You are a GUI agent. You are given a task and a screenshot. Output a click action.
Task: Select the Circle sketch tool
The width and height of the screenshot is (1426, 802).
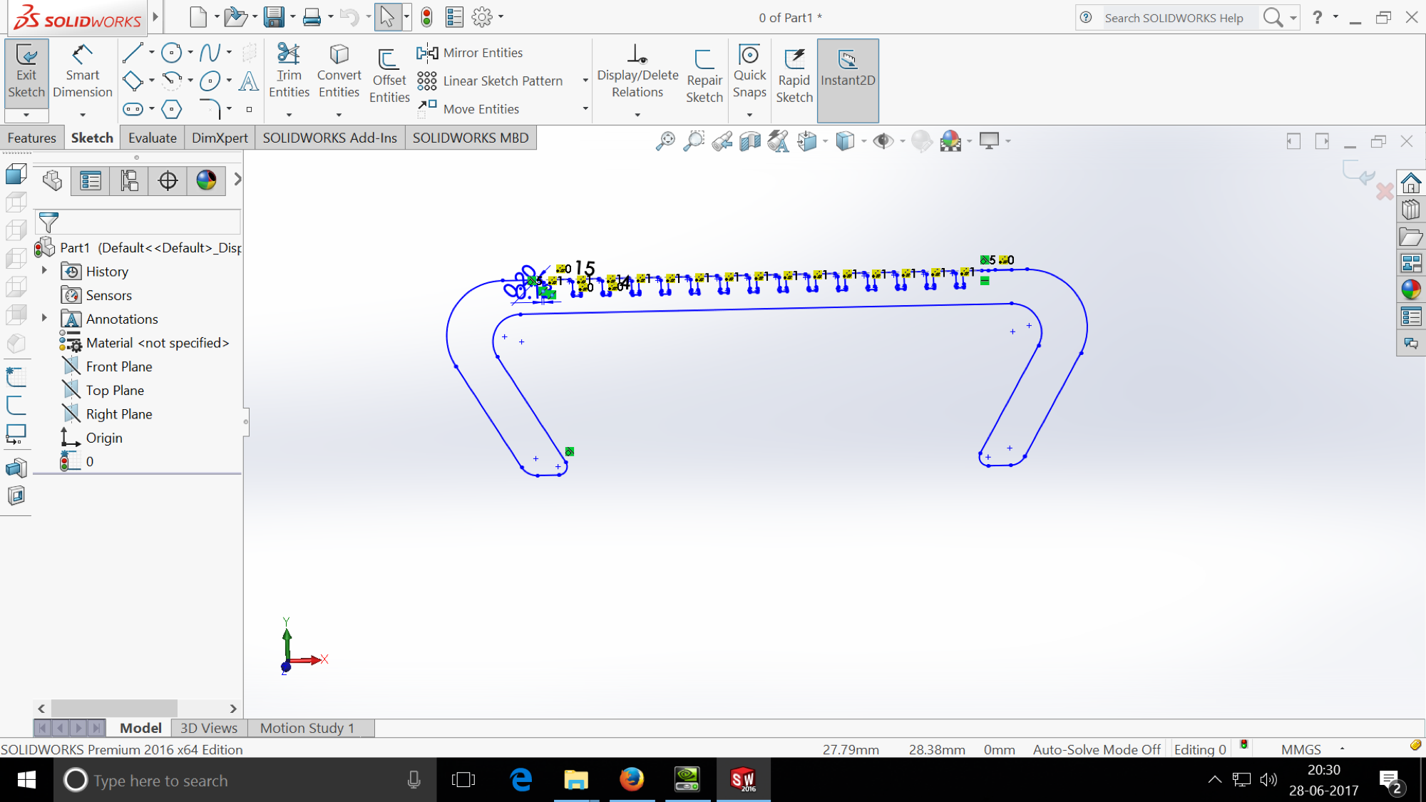(171, 52)
